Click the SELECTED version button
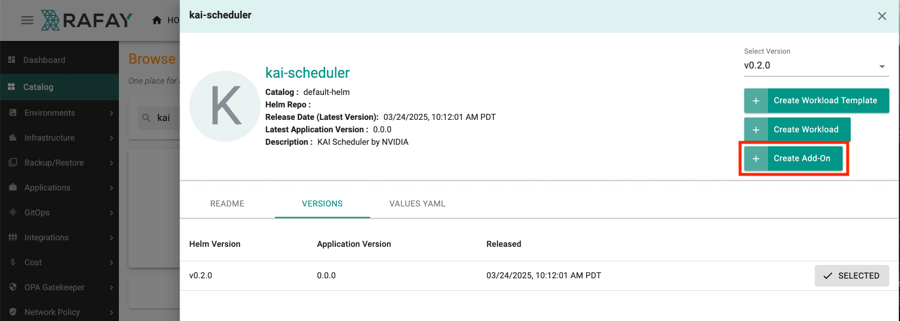 [851, 276]
